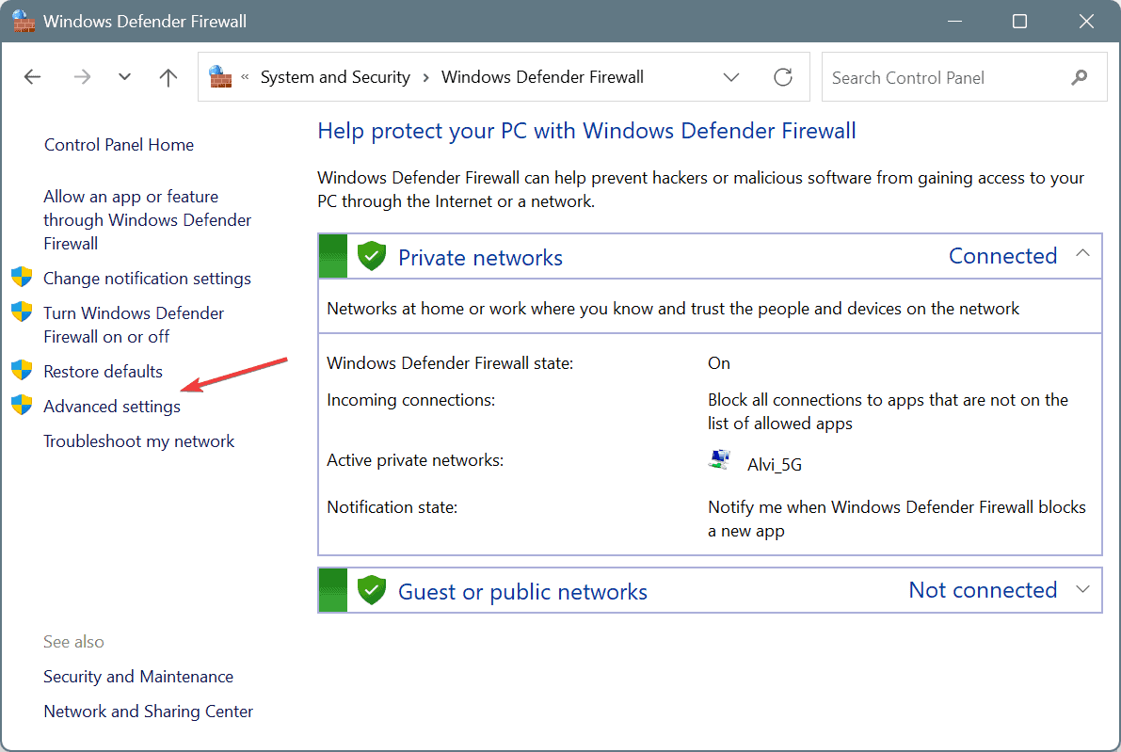Open Turn Windows Defender Firewall on or off
Screen dimensions: 1121x752
[x=134, y=325]
